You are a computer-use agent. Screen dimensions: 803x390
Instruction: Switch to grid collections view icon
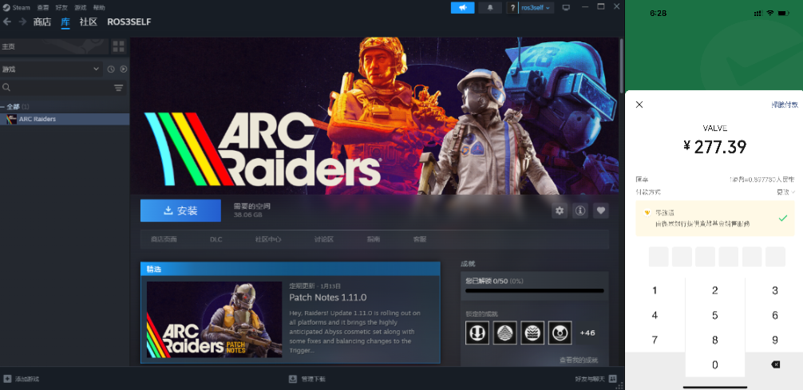pos(119,46)
